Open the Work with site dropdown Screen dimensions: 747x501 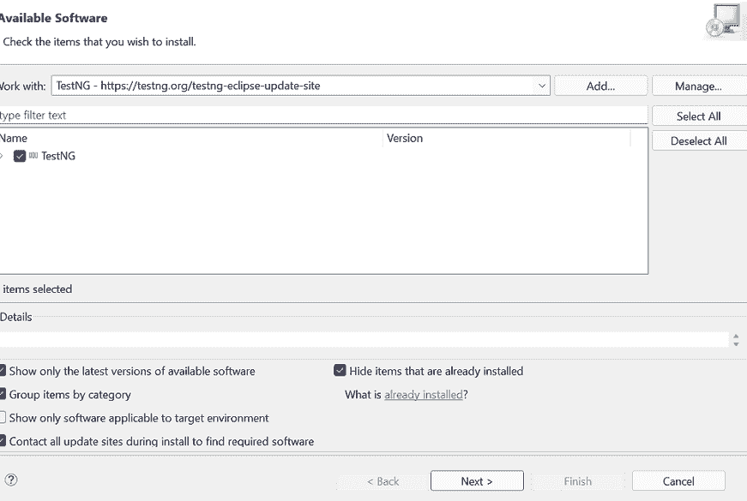(542, 86)
